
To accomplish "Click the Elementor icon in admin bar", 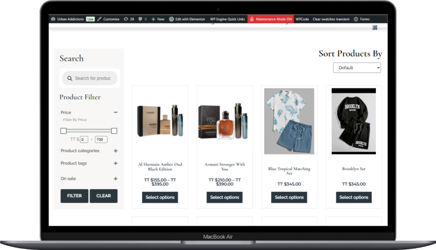I will pos(172,19).
